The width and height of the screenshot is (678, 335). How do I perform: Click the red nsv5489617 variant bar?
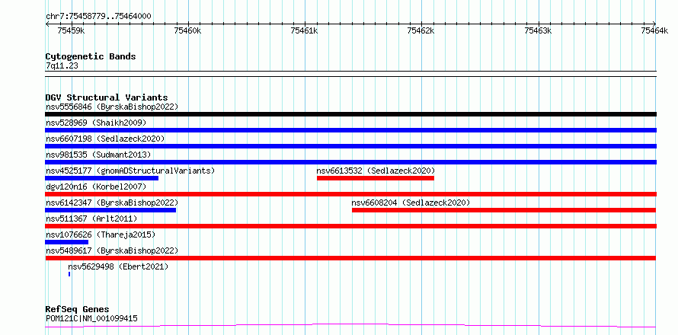(350, 258)
